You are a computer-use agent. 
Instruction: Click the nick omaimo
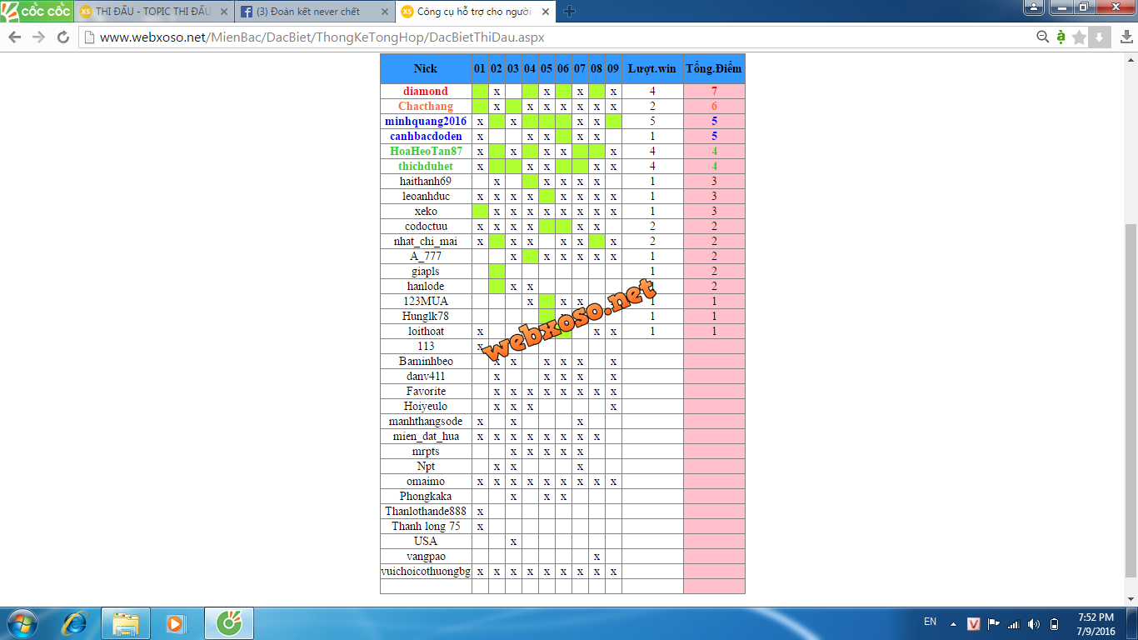tap(426, 482)
